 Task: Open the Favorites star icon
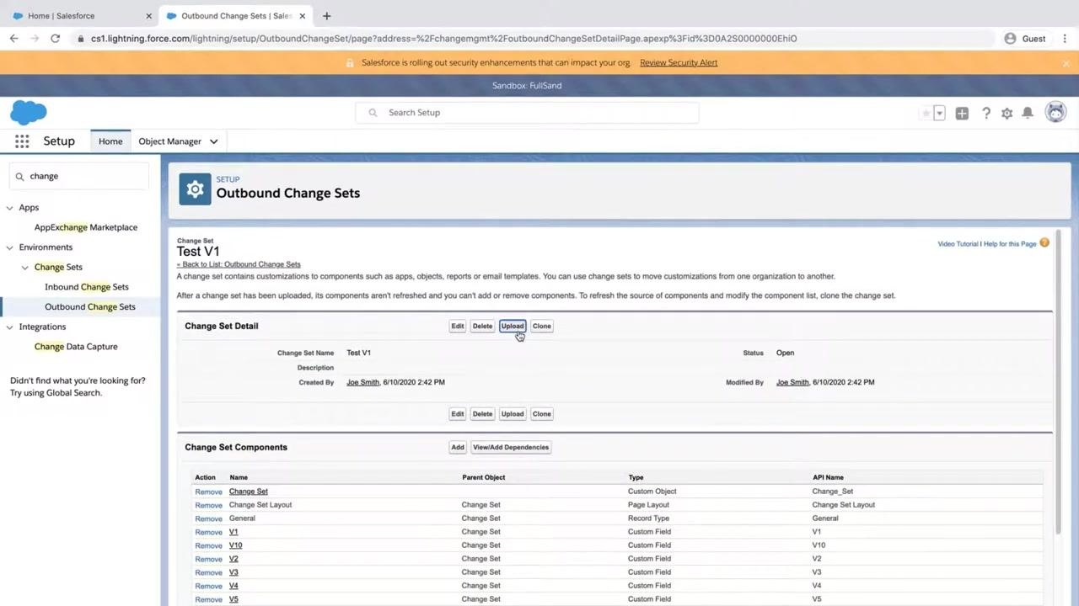[926, 113]
